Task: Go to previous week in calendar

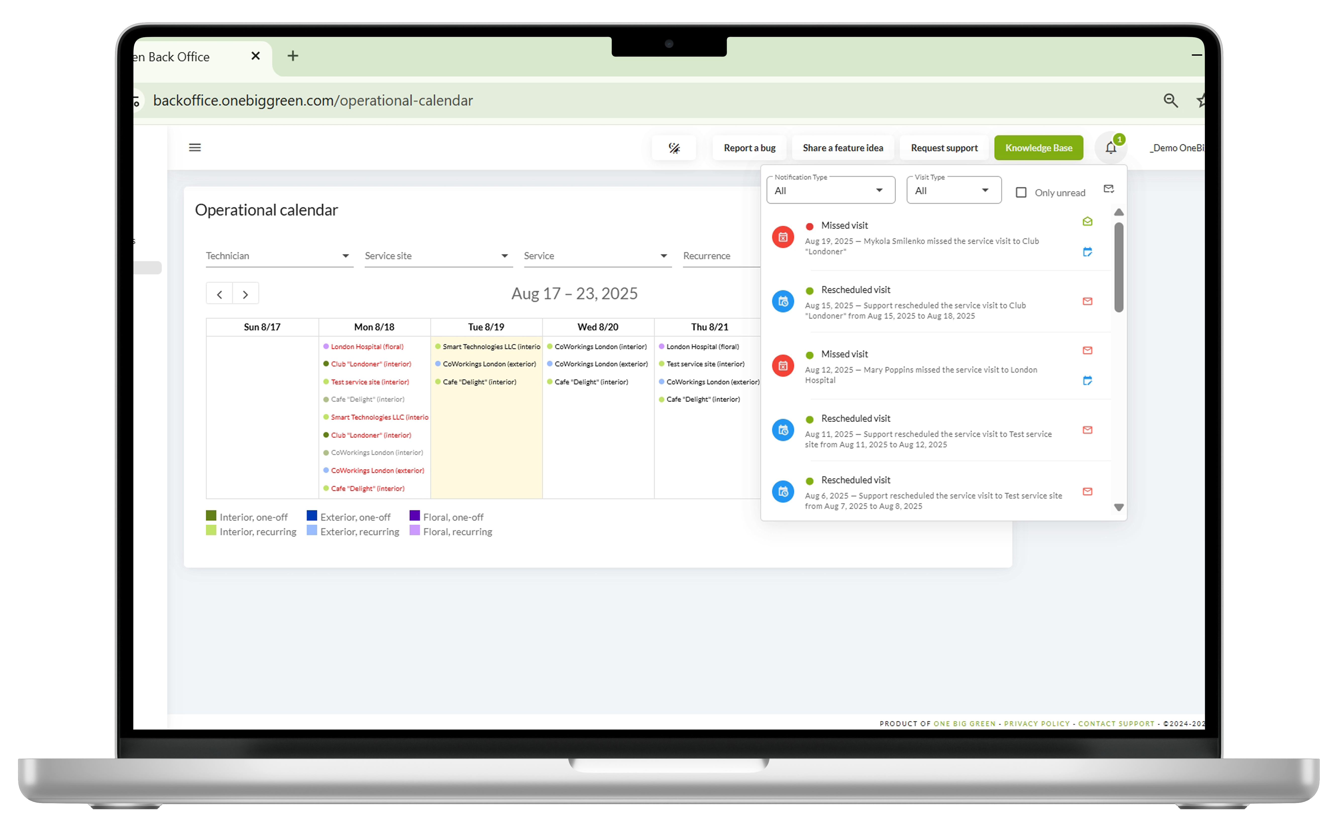Action: (x=220, y=294)
